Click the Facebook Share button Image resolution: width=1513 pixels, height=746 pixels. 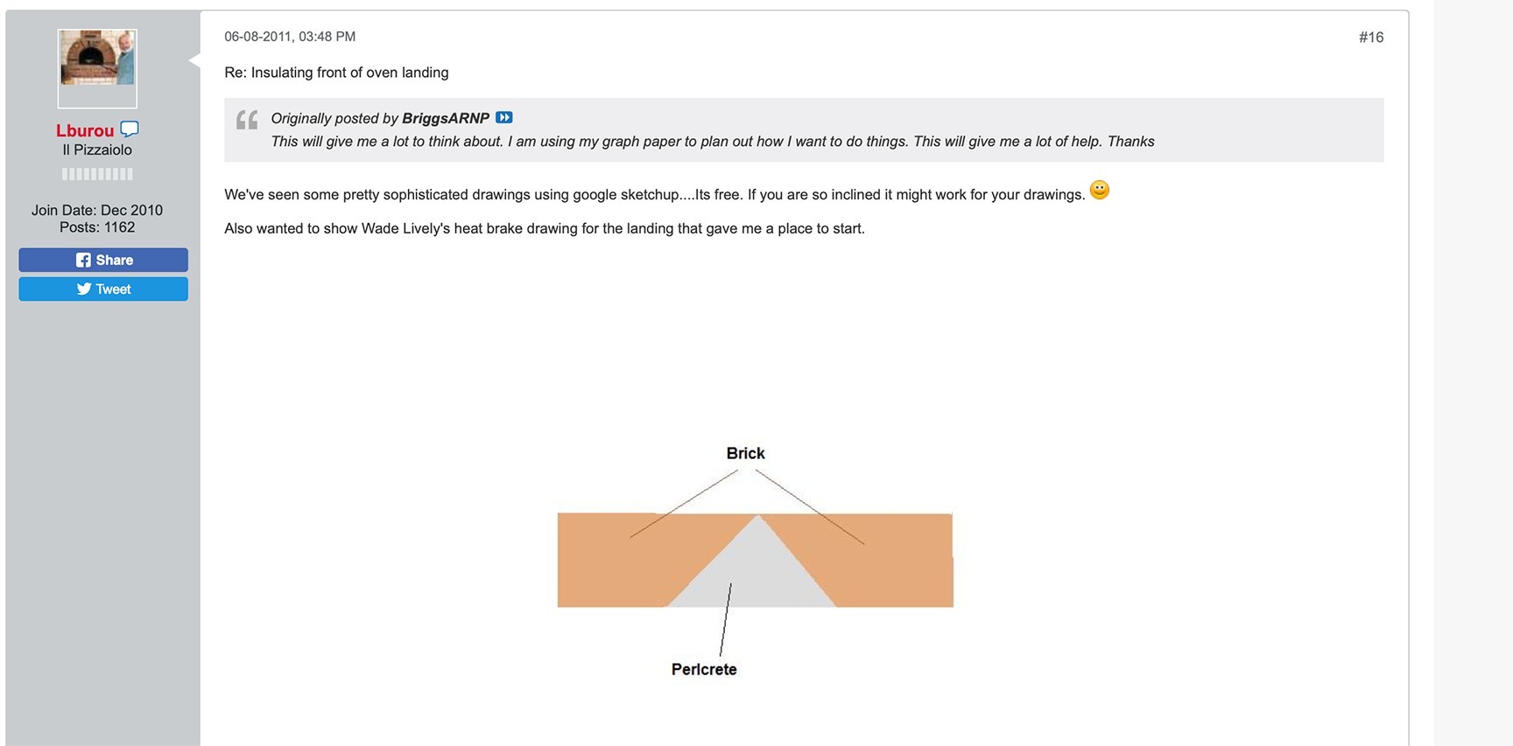(103, 260)
